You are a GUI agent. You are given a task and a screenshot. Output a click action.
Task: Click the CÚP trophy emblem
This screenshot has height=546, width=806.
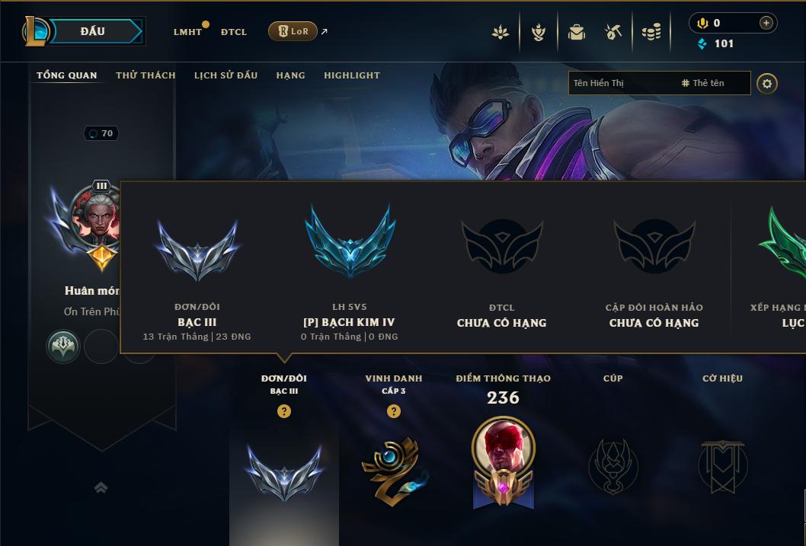[x=613, y=466]
